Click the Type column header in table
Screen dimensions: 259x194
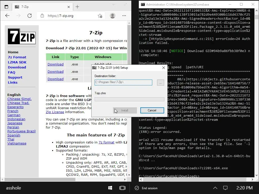(74, 57)
